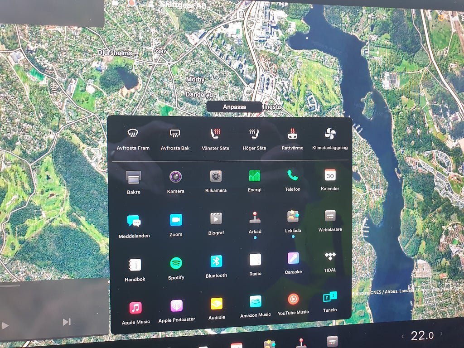Open Klimatanläggning climate controls
The height and width of the screenshot is (348, 464).
click(x=330, y=134)
